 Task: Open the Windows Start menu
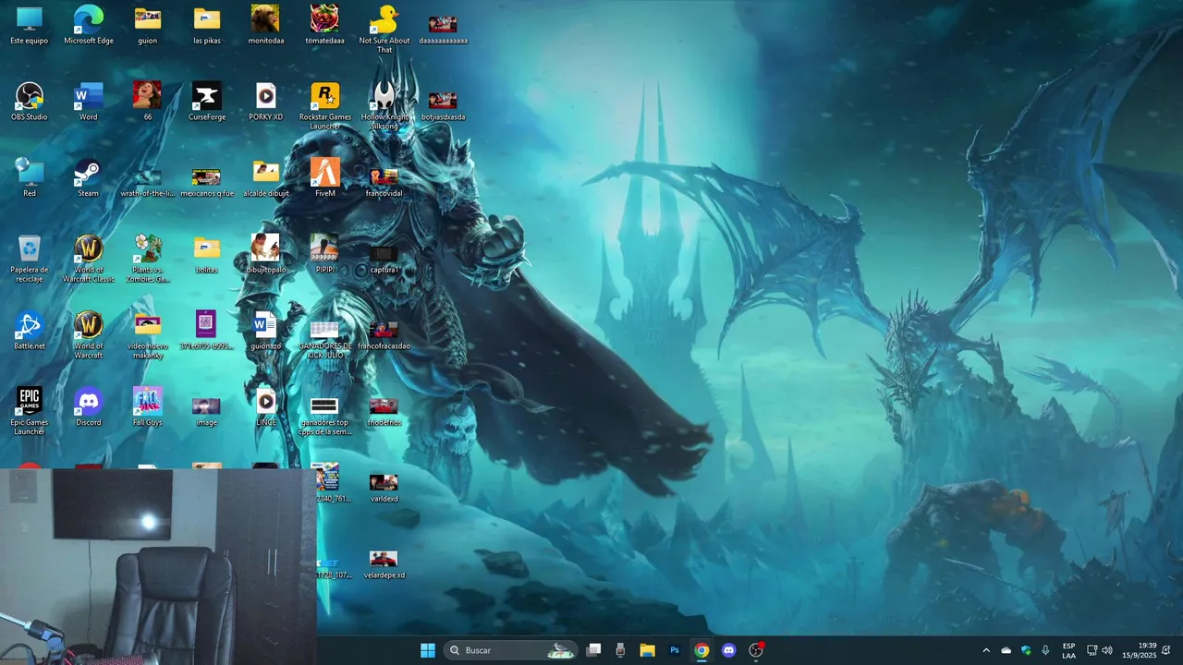click(x=428, y=650)
